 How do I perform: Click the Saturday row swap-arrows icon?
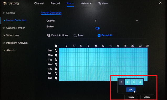tap(56, 78)
